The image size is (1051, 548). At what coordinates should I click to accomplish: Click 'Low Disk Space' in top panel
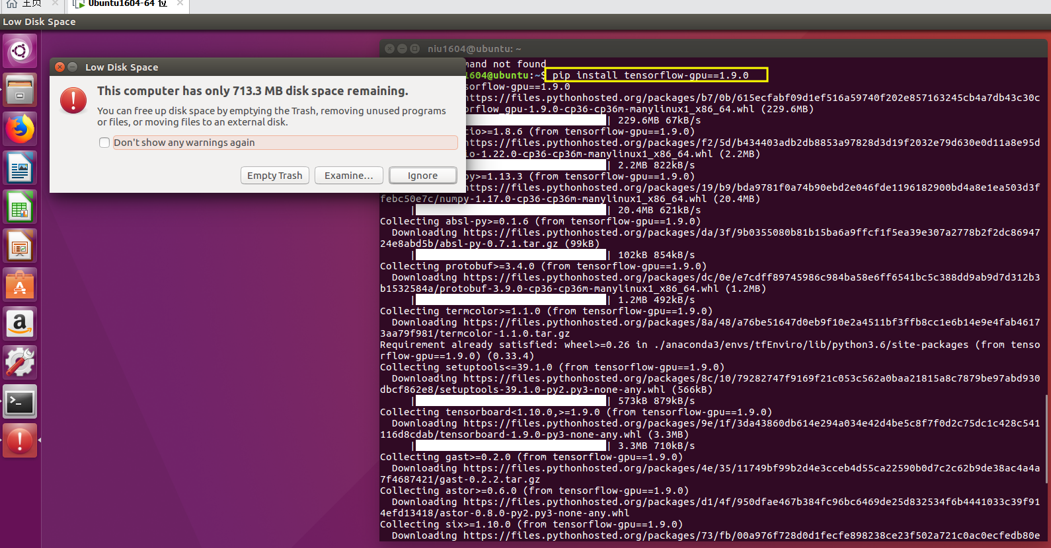(x=39, y=22)
